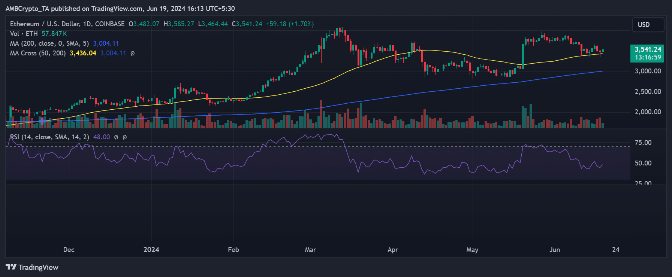Screen dimensions: 672x277
Task: Click the 2024 label on time axis
Action: point(151,250)
